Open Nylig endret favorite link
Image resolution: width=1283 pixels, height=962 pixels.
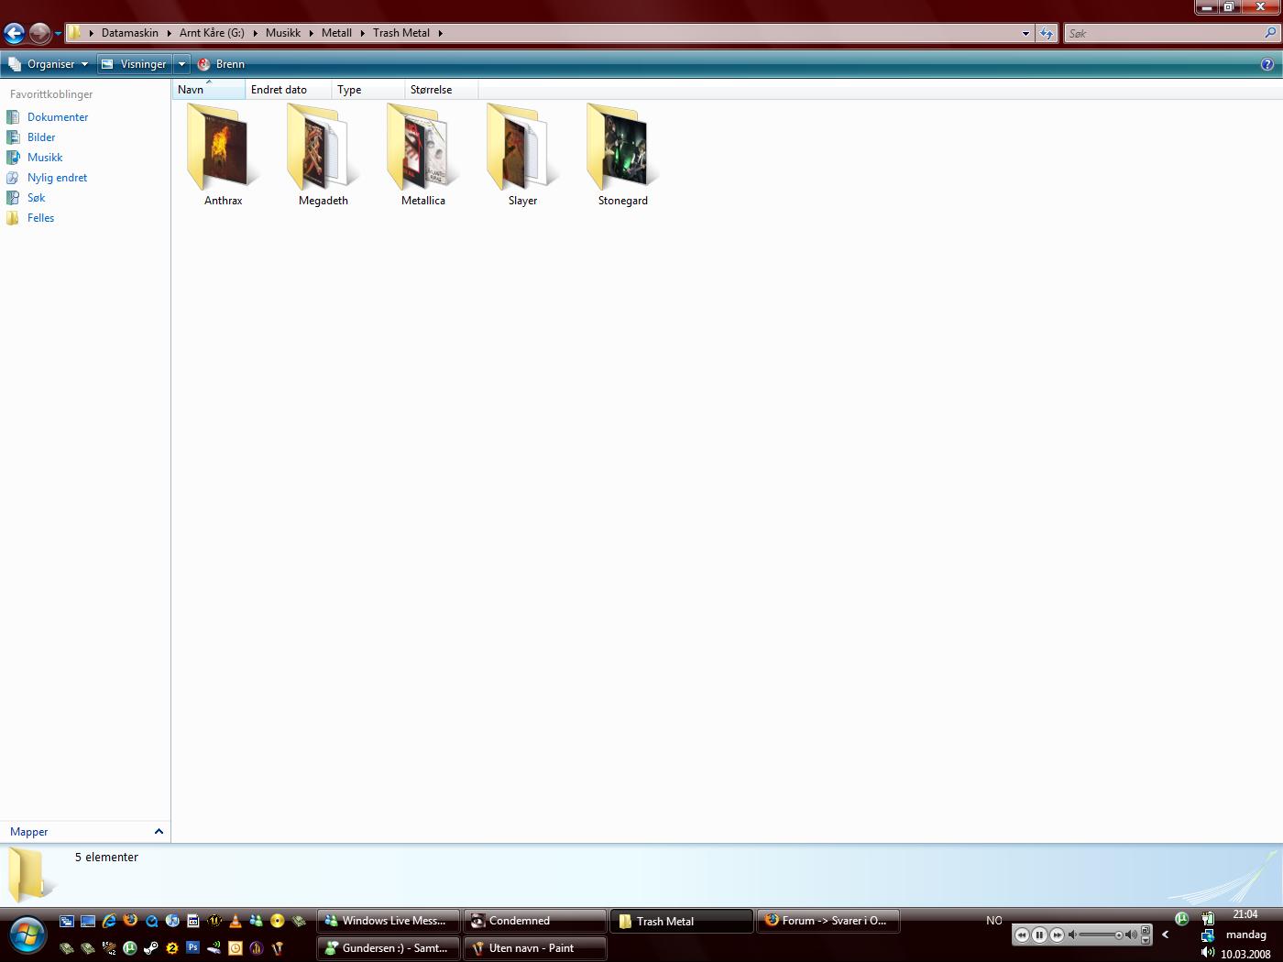coord(47,178)
